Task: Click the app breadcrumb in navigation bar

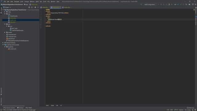Action: 26,4
